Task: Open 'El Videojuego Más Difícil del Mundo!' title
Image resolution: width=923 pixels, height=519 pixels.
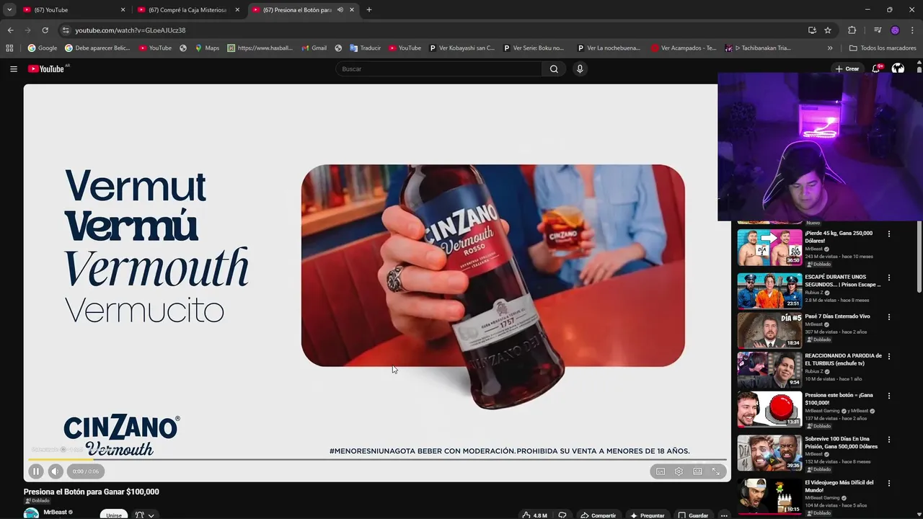Action: click(x=839, y=486)
